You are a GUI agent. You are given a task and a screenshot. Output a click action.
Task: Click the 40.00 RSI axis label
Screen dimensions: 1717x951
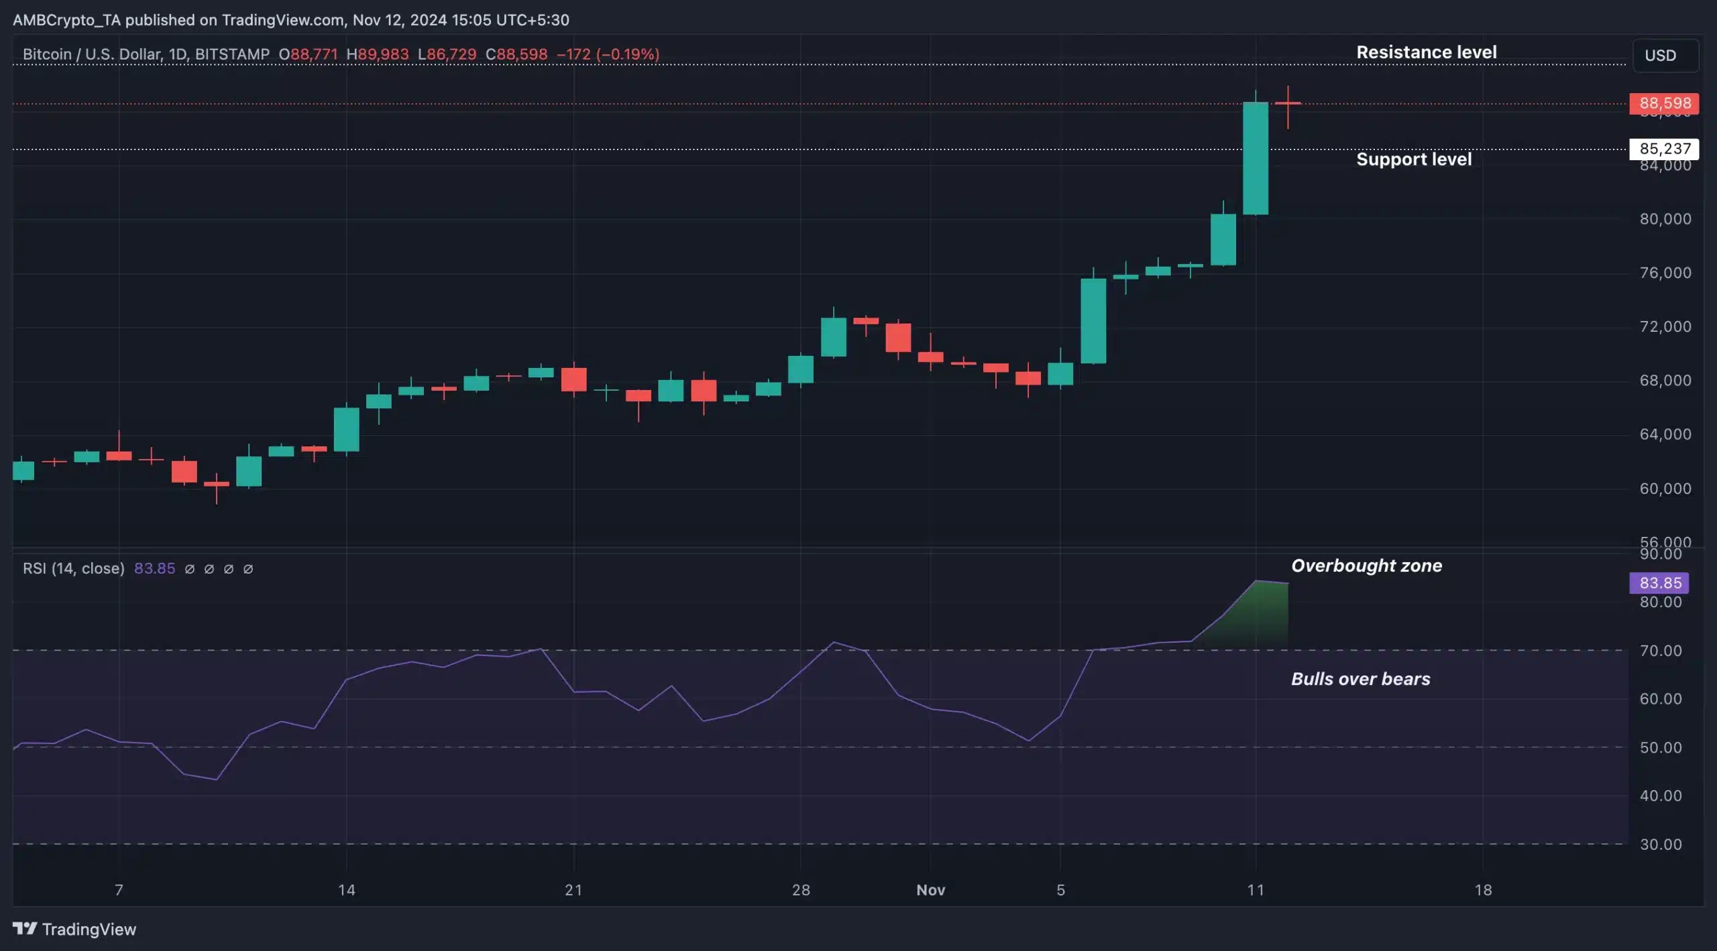click(x=1660, y=796)
